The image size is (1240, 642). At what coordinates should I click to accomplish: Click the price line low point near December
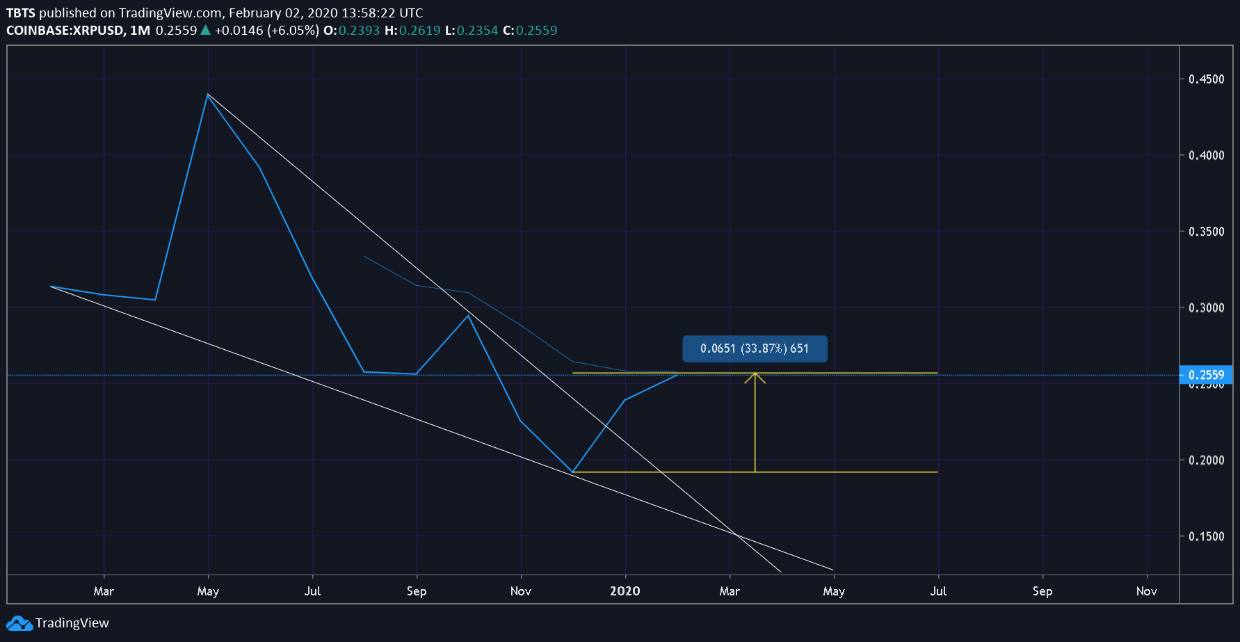[x=572, y=472]
